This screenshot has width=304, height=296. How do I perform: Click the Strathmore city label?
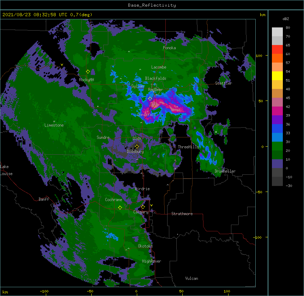point(182,214)
